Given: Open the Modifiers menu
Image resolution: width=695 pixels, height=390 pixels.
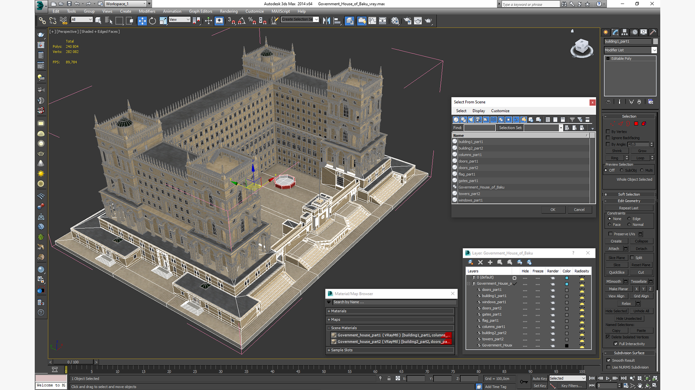Looking at the screenshot, I should [x=147, y=11].
